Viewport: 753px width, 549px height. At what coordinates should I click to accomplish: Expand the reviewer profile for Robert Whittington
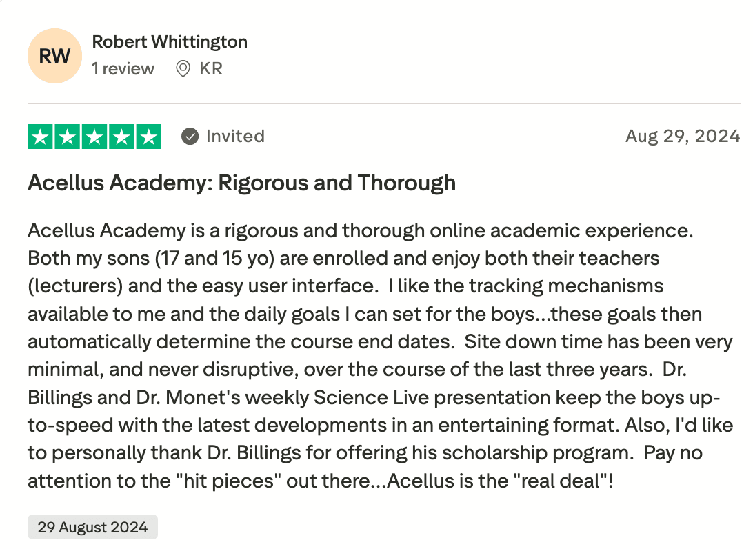[170, 41]
